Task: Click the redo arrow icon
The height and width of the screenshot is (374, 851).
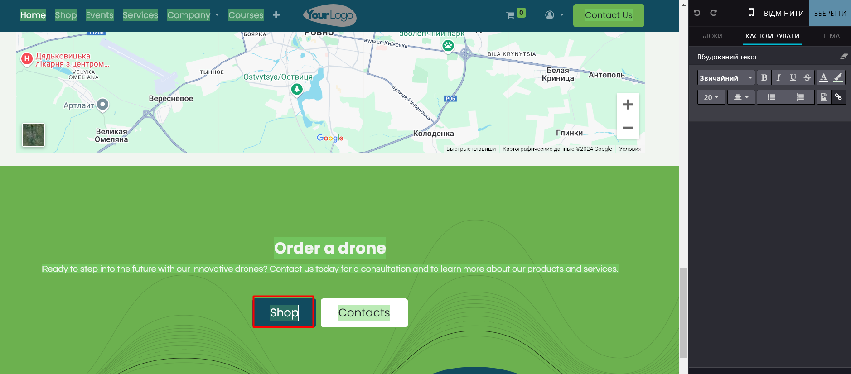Action: tap(713, 13)
